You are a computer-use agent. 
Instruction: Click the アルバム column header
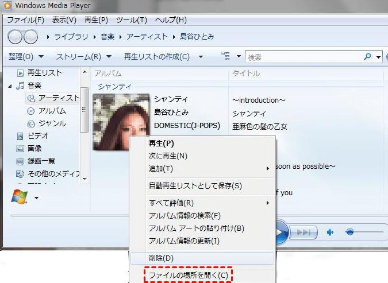pos(108,73)
